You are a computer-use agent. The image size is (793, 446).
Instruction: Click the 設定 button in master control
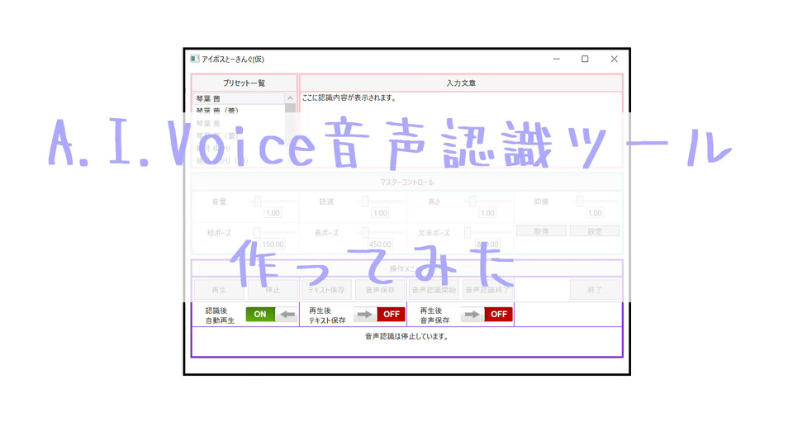pyautogui.click(x=595, y=231)
